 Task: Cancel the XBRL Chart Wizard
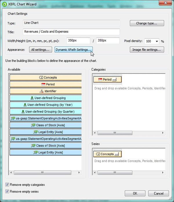[x=159, y=193]
